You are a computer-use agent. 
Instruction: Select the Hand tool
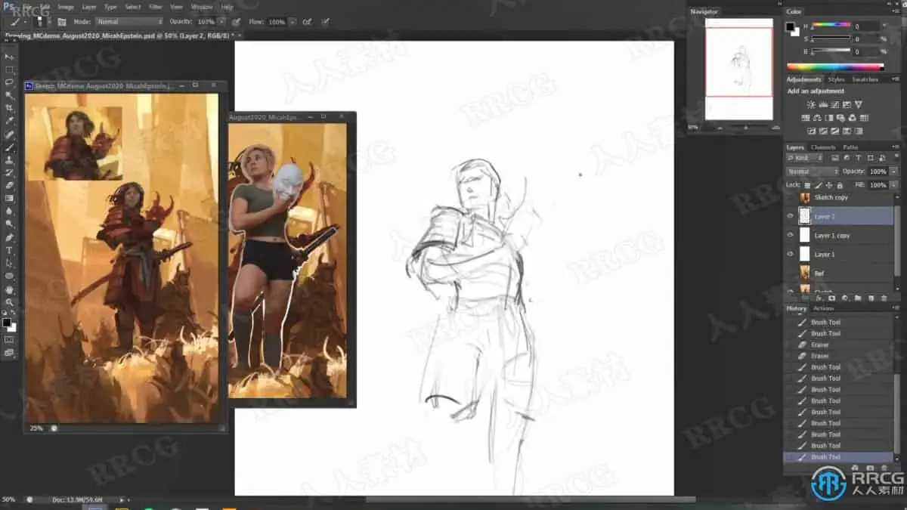coord(10,289)
